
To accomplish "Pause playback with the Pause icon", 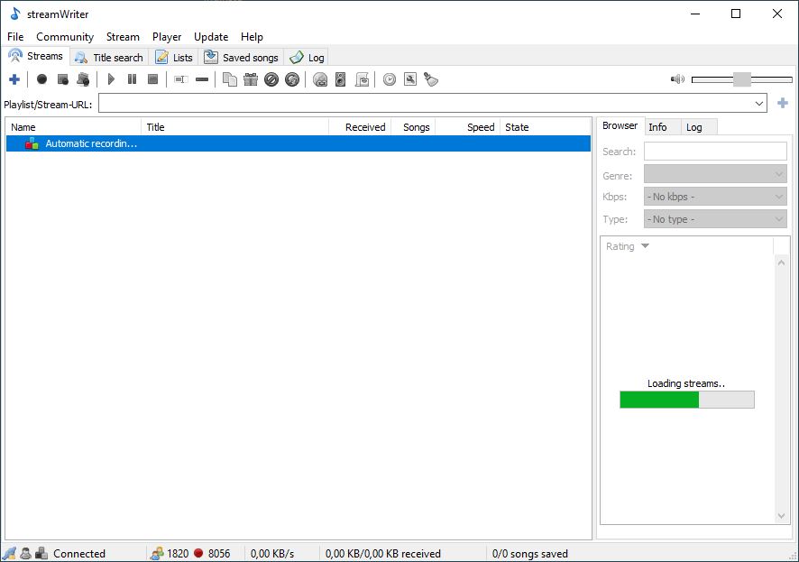I will [x=132, y=79].
